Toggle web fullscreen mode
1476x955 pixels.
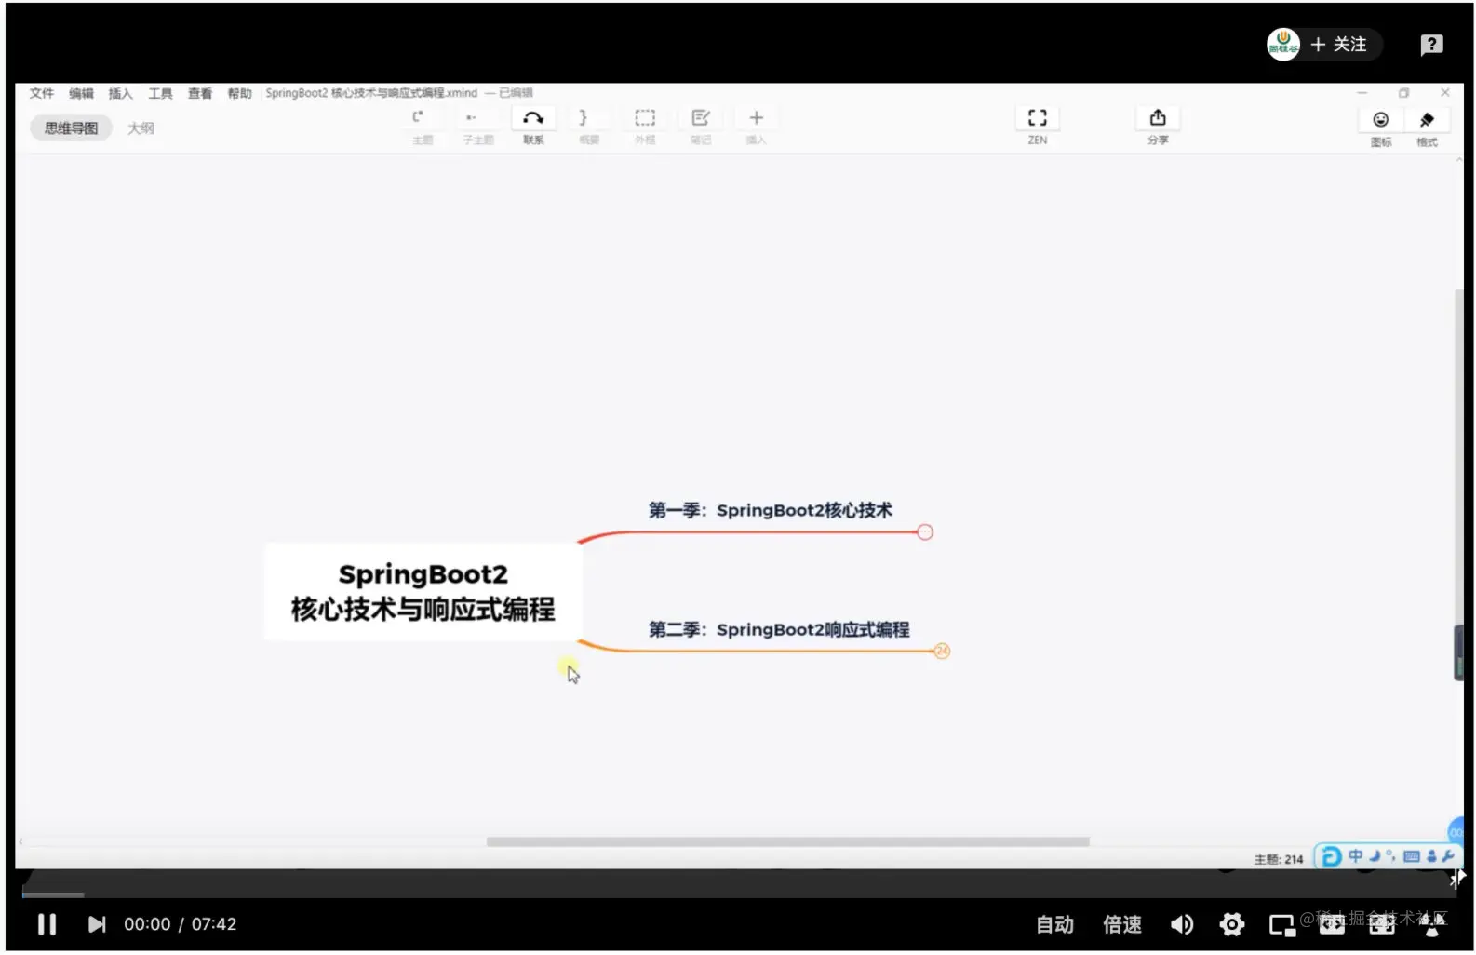pos(1382,924)
